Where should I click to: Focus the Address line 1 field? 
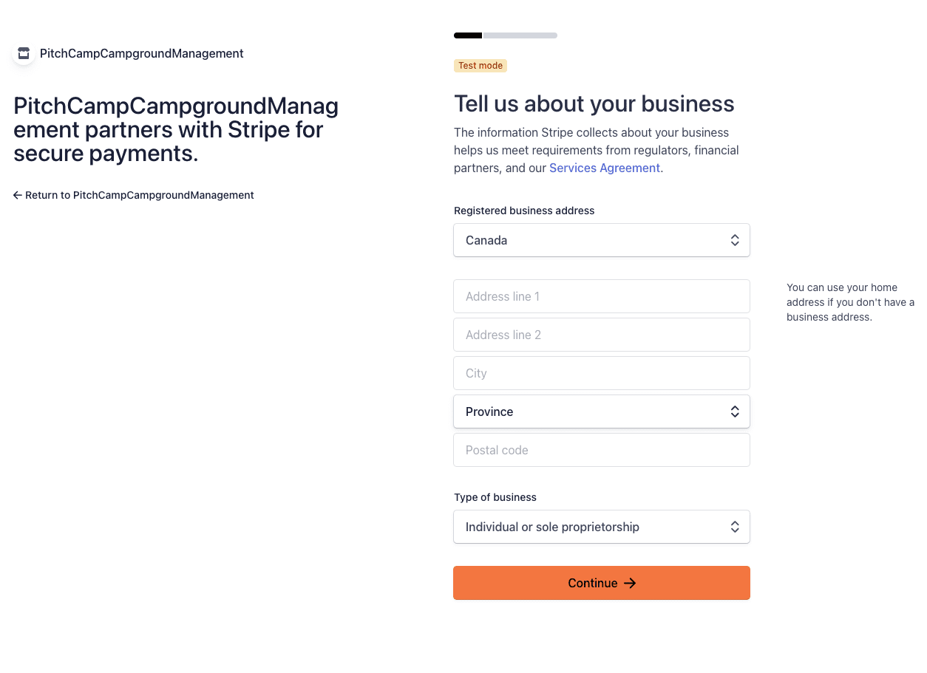tap(602, 296)
